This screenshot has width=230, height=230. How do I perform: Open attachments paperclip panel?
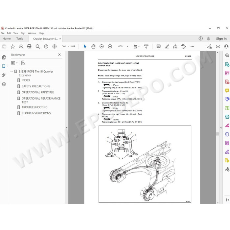(4, 75)
